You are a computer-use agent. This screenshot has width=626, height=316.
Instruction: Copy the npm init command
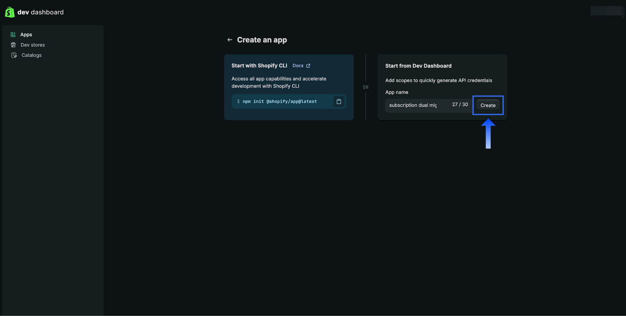(x=339, y=102)
